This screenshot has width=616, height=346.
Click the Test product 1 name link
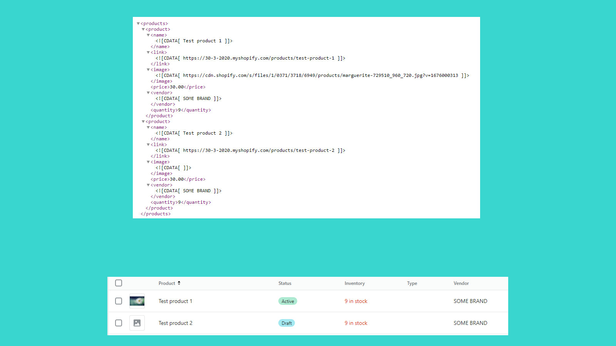pyautogui.click(x=175, y=301)
